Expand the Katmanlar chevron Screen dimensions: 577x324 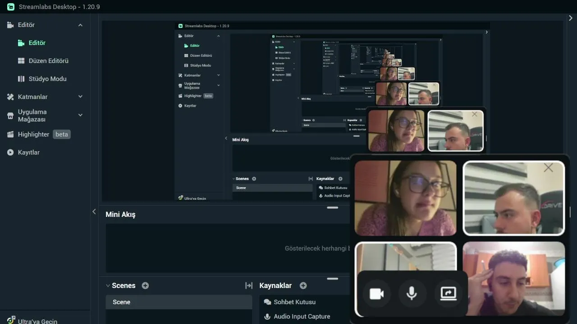(x=80, y=97)
